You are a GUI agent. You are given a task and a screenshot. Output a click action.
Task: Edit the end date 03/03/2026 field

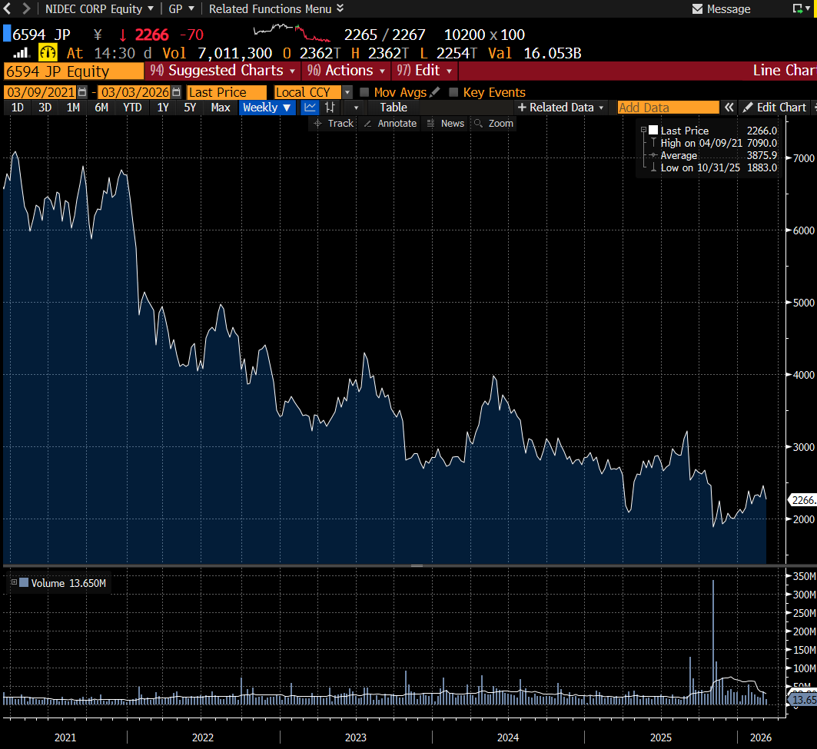click(x=135, y=92)
